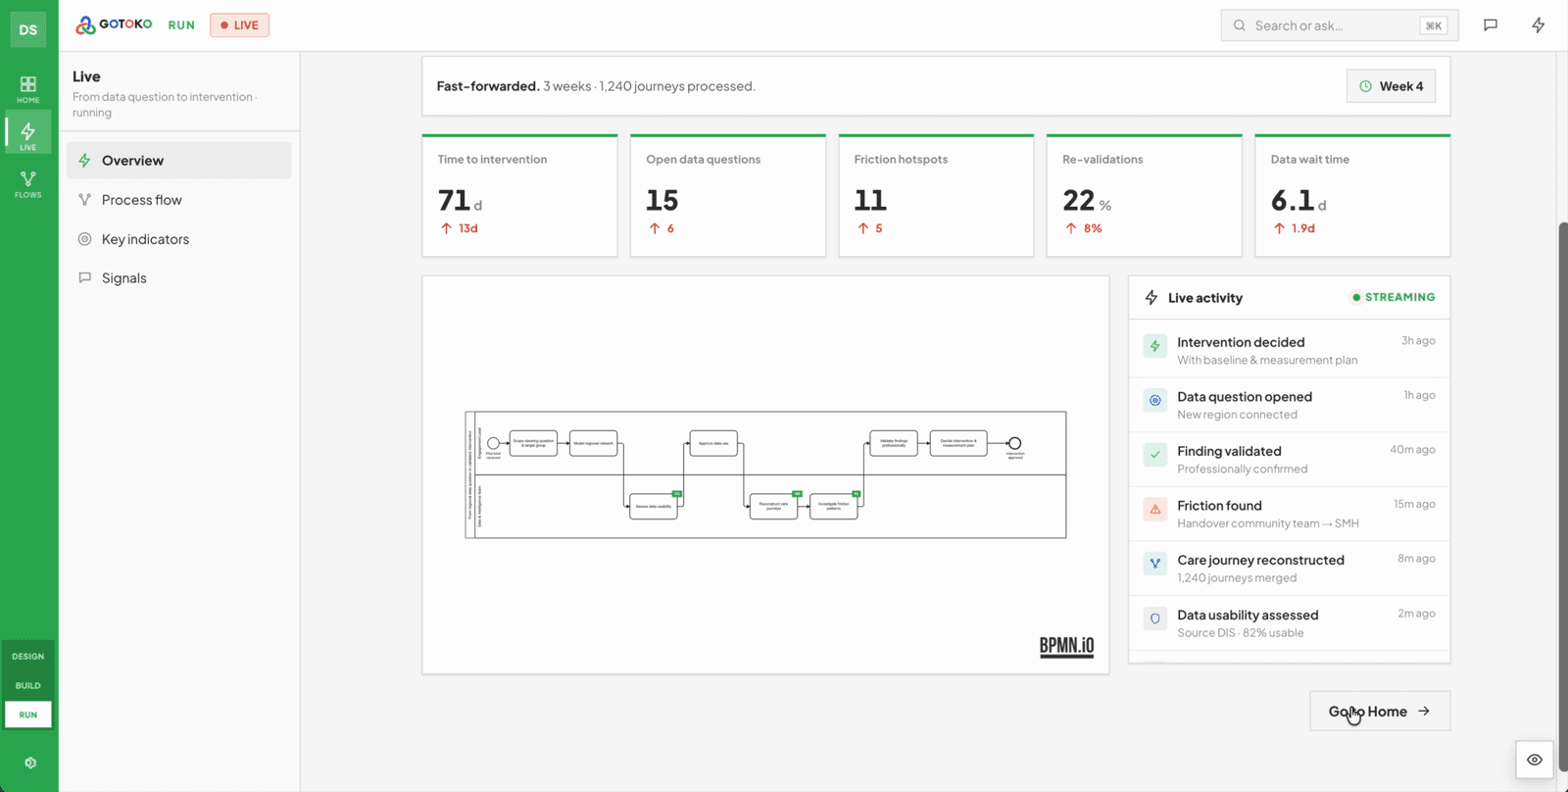
Task: Open settings with the gear icon
Action: [30, 763]
